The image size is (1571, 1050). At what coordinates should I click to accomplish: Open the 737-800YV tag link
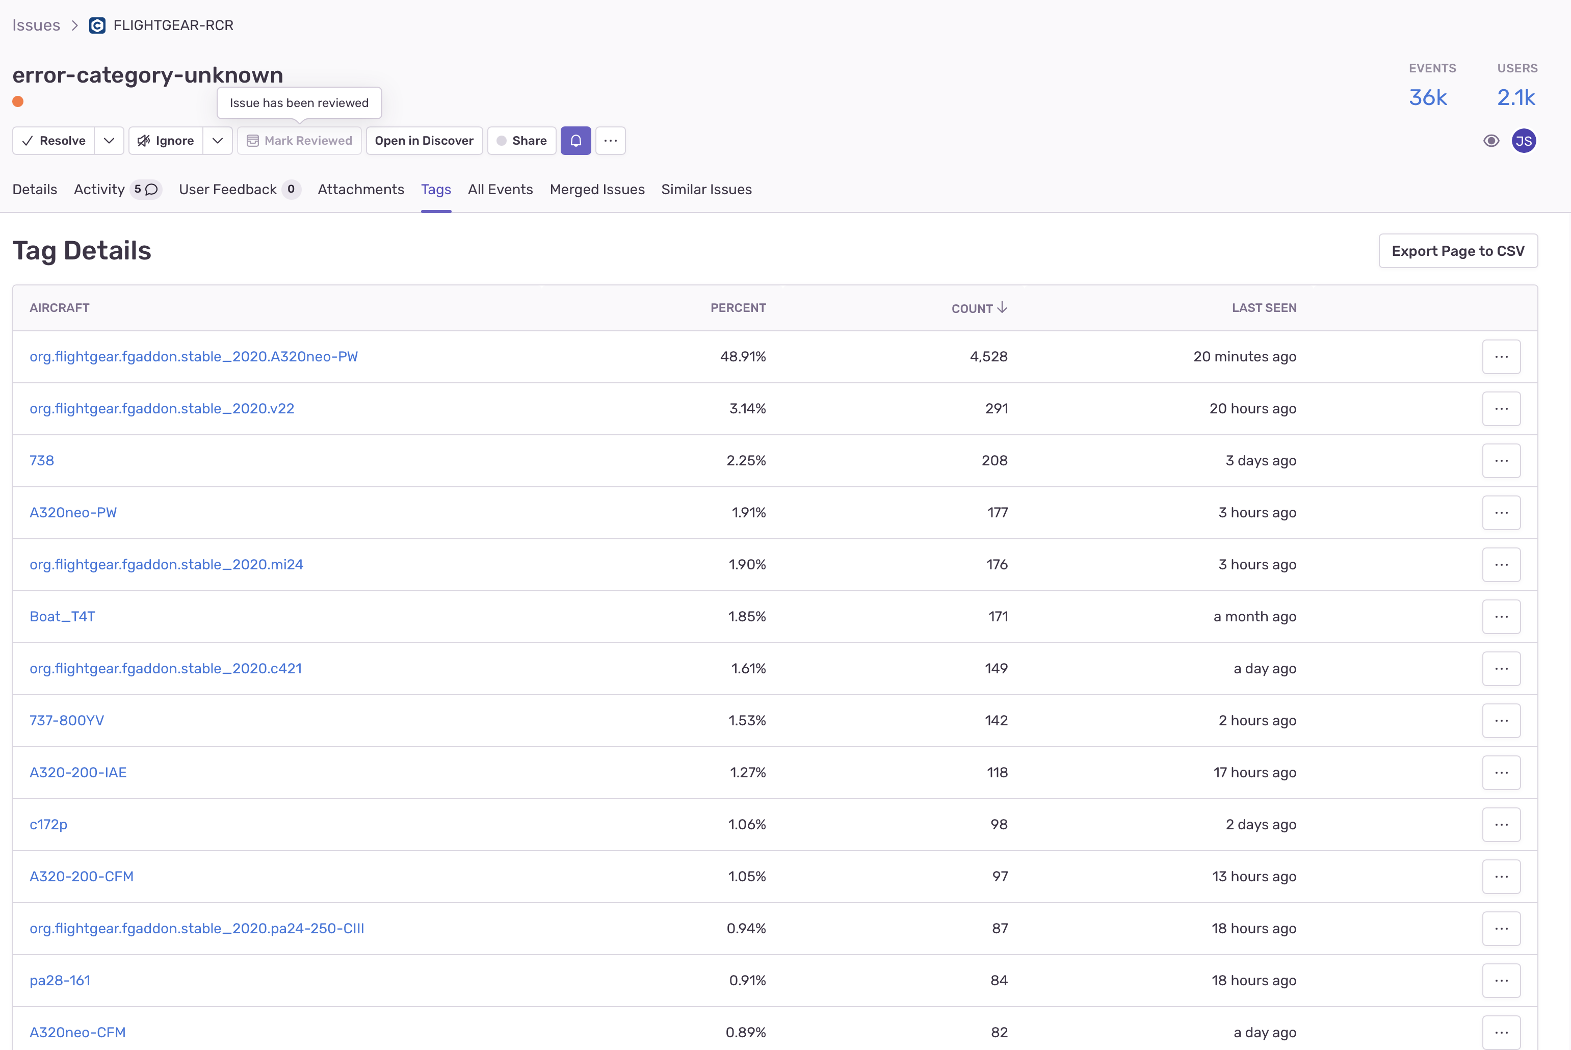coord(67,721)
